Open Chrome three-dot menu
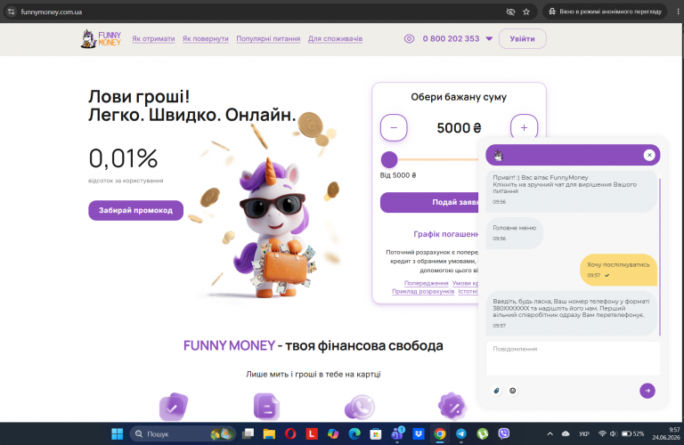 678,12
